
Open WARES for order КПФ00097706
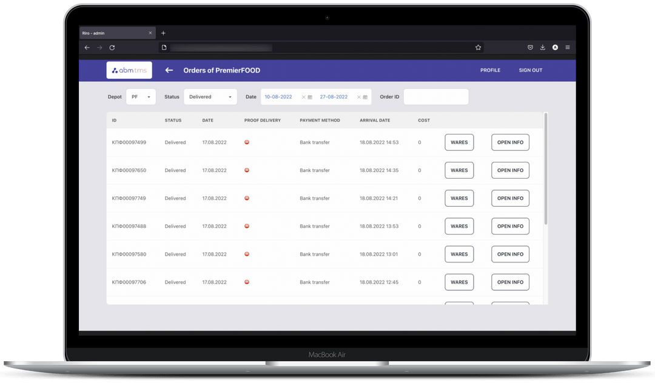click(x=459, y=282)
